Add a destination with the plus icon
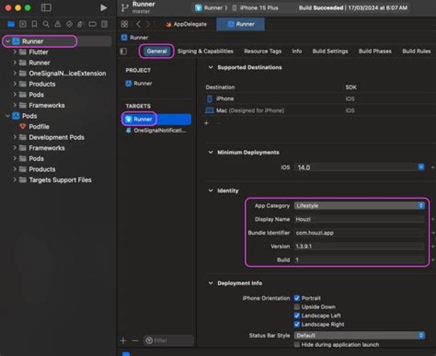The width and height of the screenshot is (436, 356). point(206,123)
